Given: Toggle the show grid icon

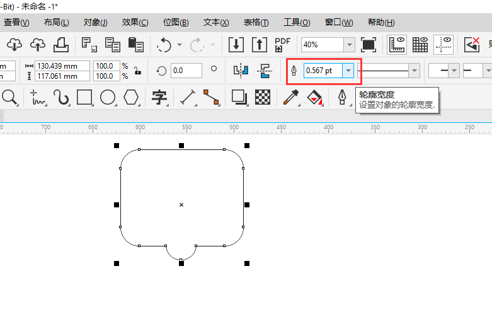Looking at the screenshot, I should (x=420, y=45).
